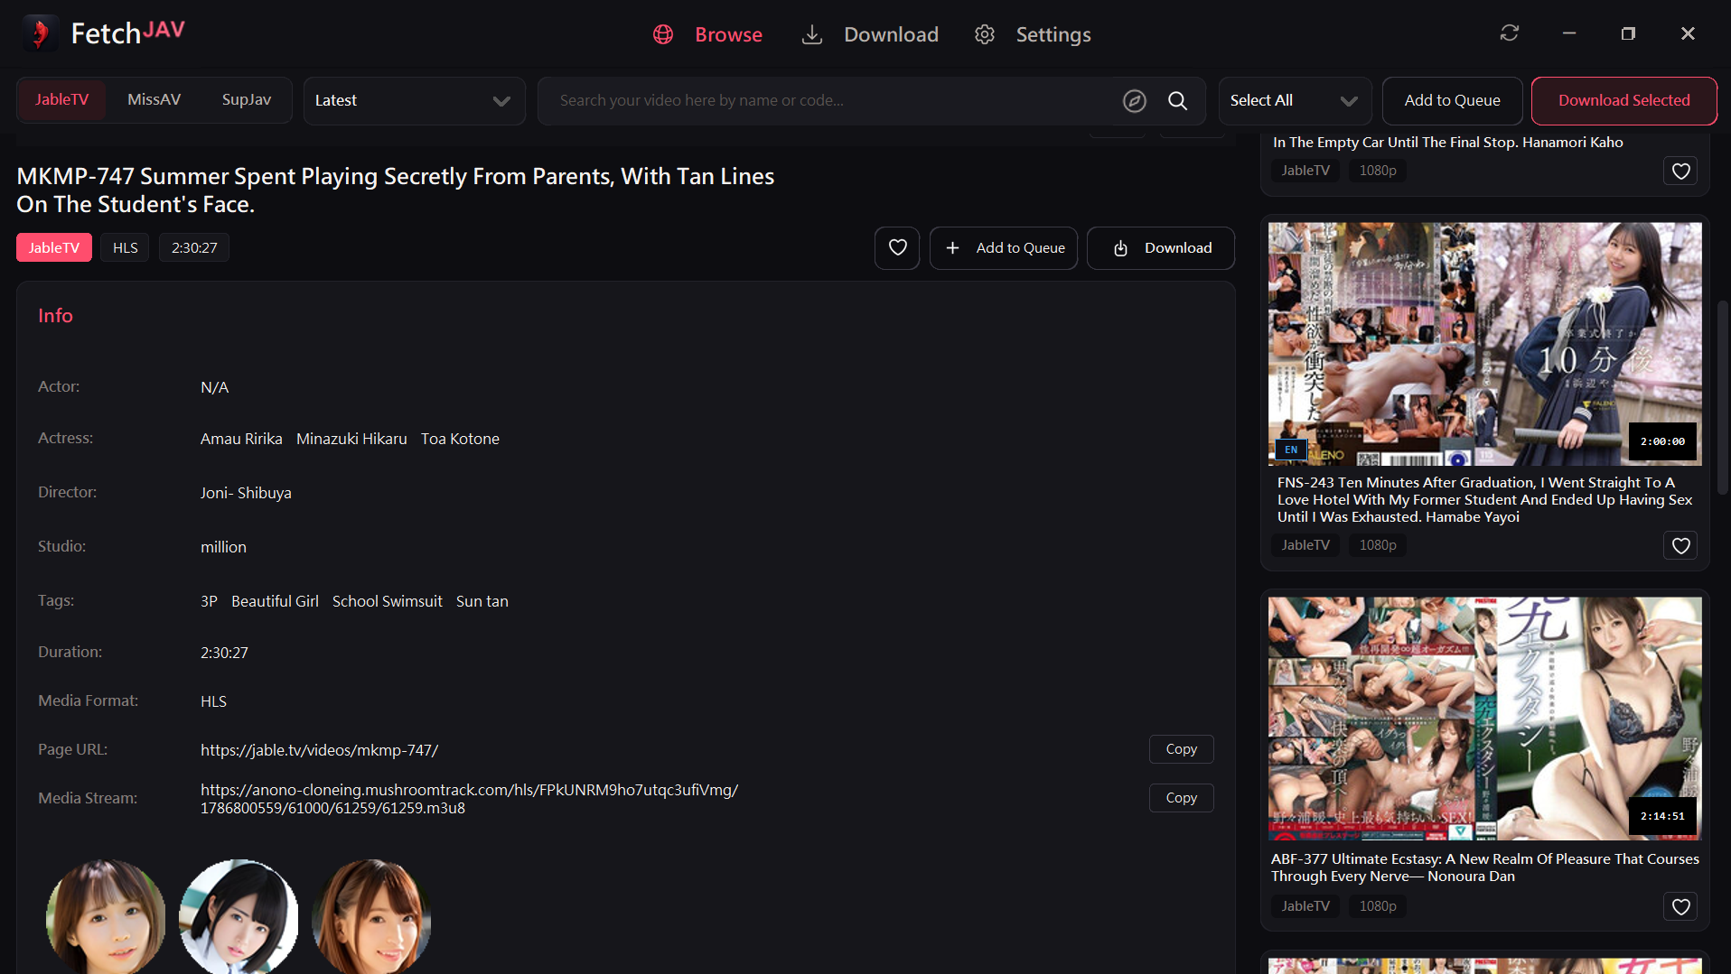Image resolution: width=1731 pixels, height=974 pixels.
Task: Click the right sidebar vertical scrollbar
Action: 1722,397
